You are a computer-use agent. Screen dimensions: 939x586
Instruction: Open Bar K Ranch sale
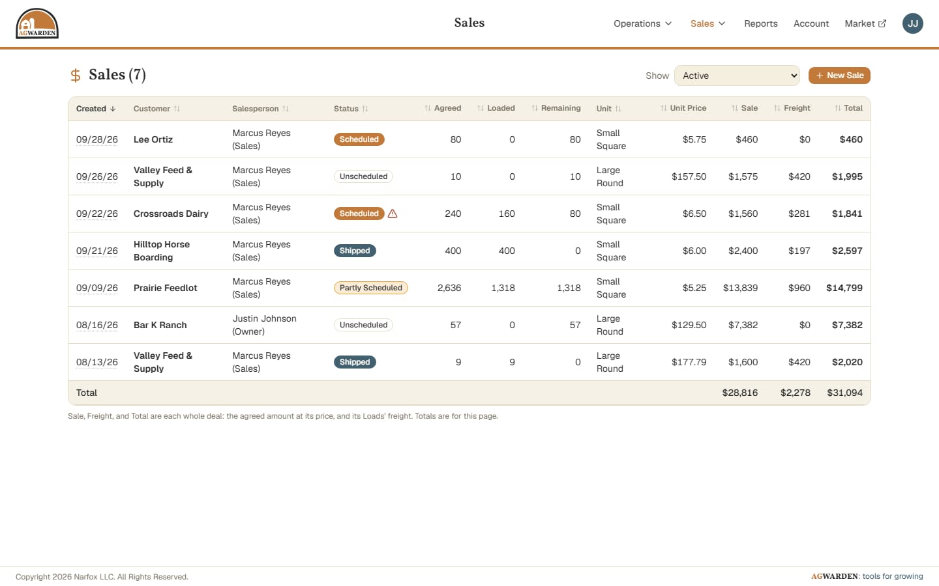point(160,325)
